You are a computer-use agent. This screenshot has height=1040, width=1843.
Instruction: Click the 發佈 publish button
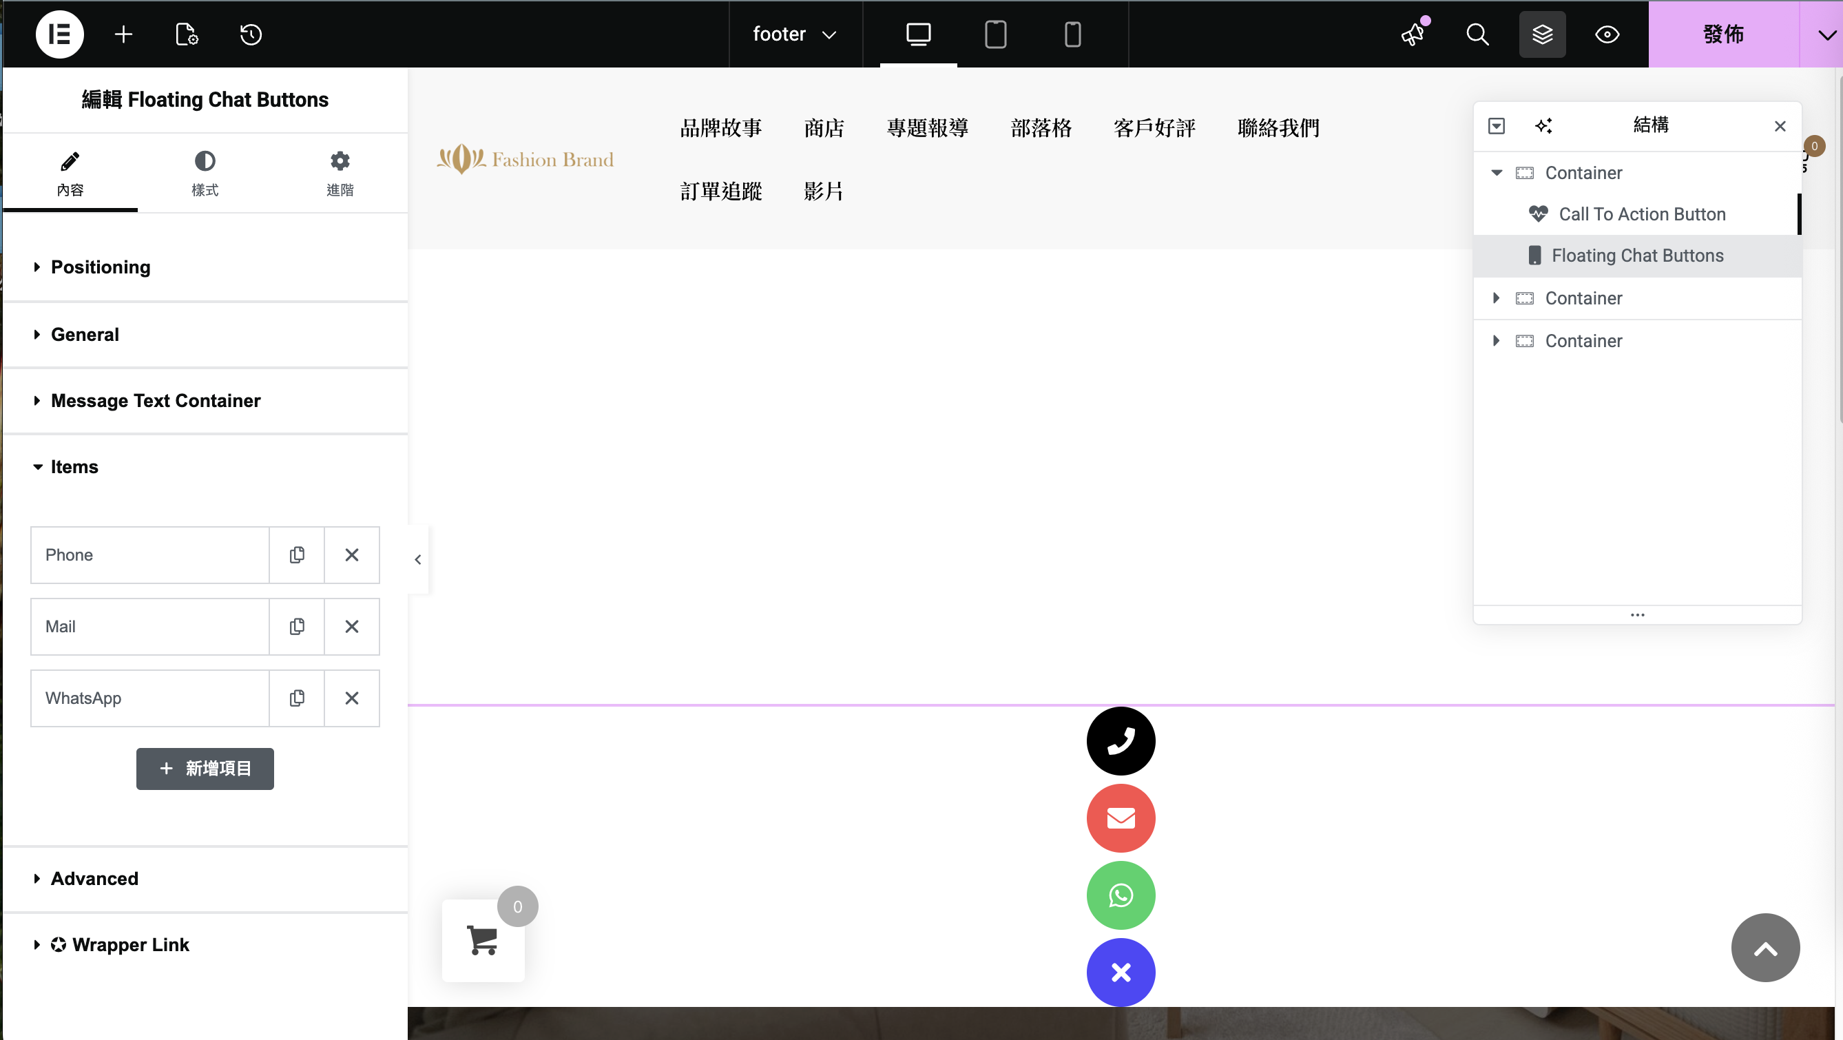(1722, 34)
